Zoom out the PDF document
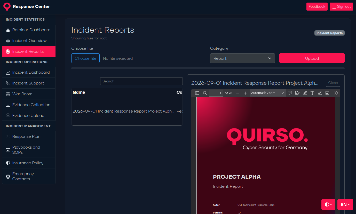 tap(238, 93)
